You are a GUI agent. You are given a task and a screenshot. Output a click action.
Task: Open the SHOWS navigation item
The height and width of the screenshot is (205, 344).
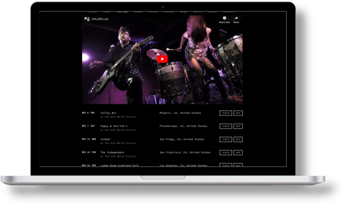pos(138,12)
